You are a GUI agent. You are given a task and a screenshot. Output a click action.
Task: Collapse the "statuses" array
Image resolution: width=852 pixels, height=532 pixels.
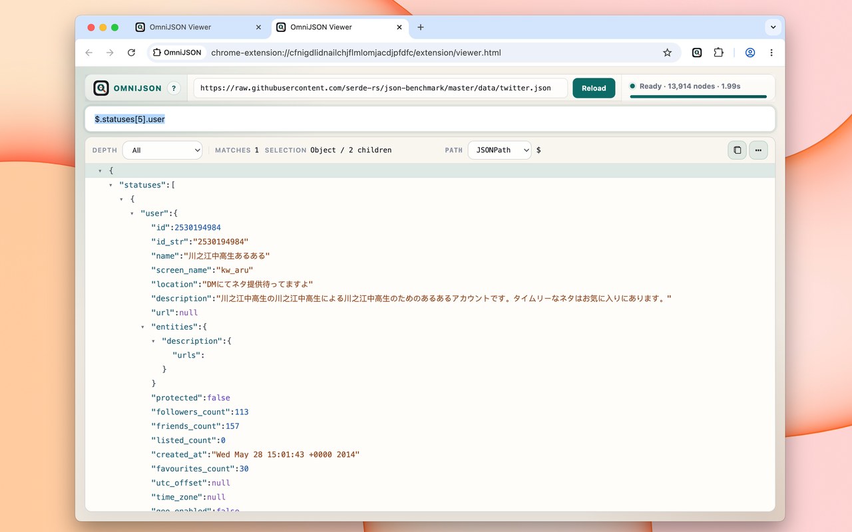(110, 185)
